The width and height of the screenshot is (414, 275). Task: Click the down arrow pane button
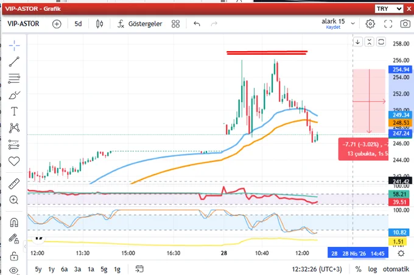pos(357,42)
